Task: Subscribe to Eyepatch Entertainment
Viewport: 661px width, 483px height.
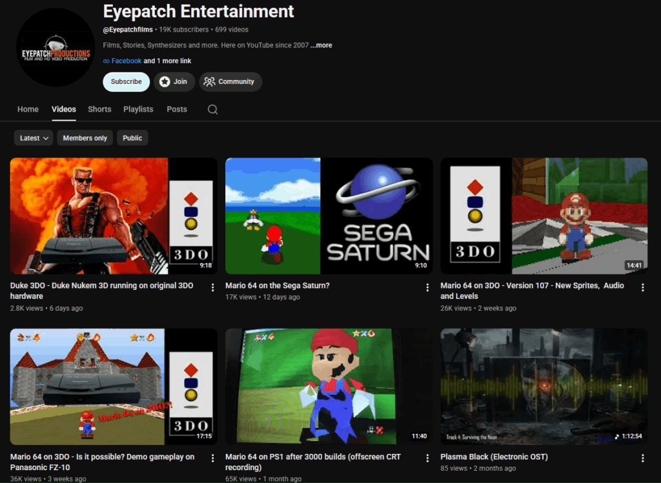Action: coord(126,82)
